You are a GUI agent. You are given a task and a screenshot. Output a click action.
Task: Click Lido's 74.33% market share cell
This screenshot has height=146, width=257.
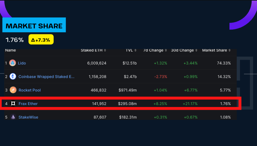[x=224, y=63]
